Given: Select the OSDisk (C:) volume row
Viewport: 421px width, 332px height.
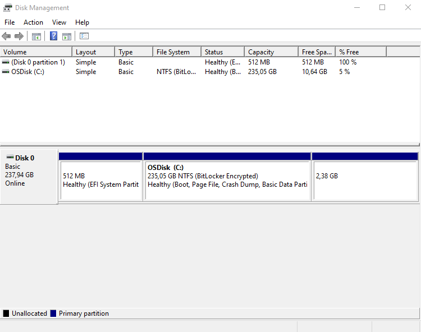Looking at the screenshot, I should click(x=193, y=72).
